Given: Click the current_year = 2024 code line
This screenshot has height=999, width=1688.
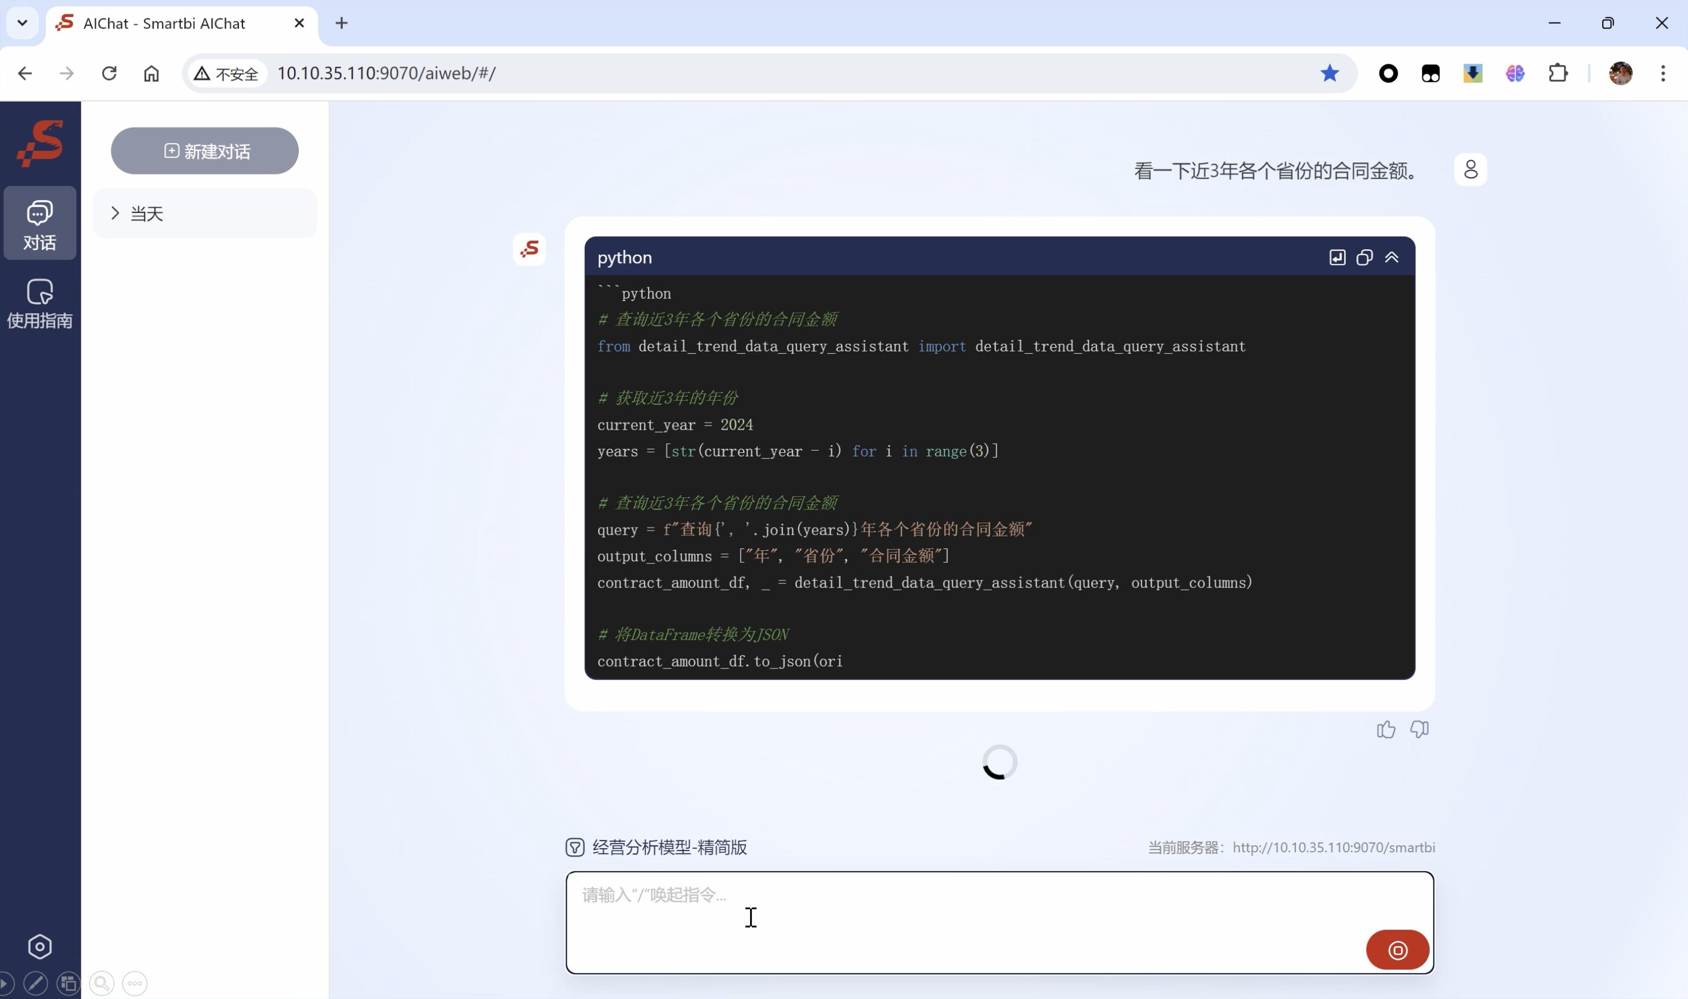Looking at the screenshot, I should (675, 425).
